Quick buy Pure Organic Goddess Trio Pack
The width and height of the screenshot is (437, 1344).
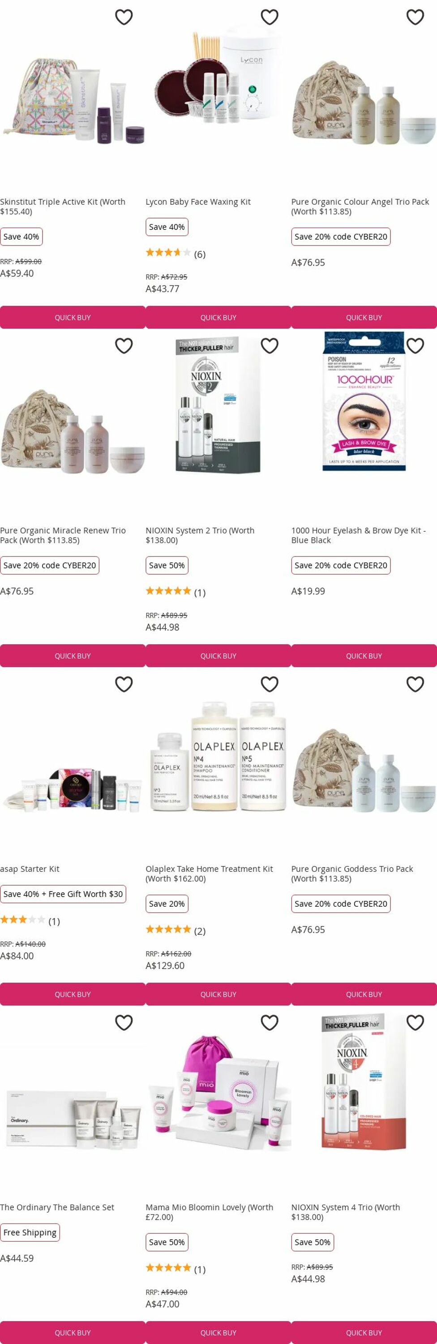tap(364, 994)
